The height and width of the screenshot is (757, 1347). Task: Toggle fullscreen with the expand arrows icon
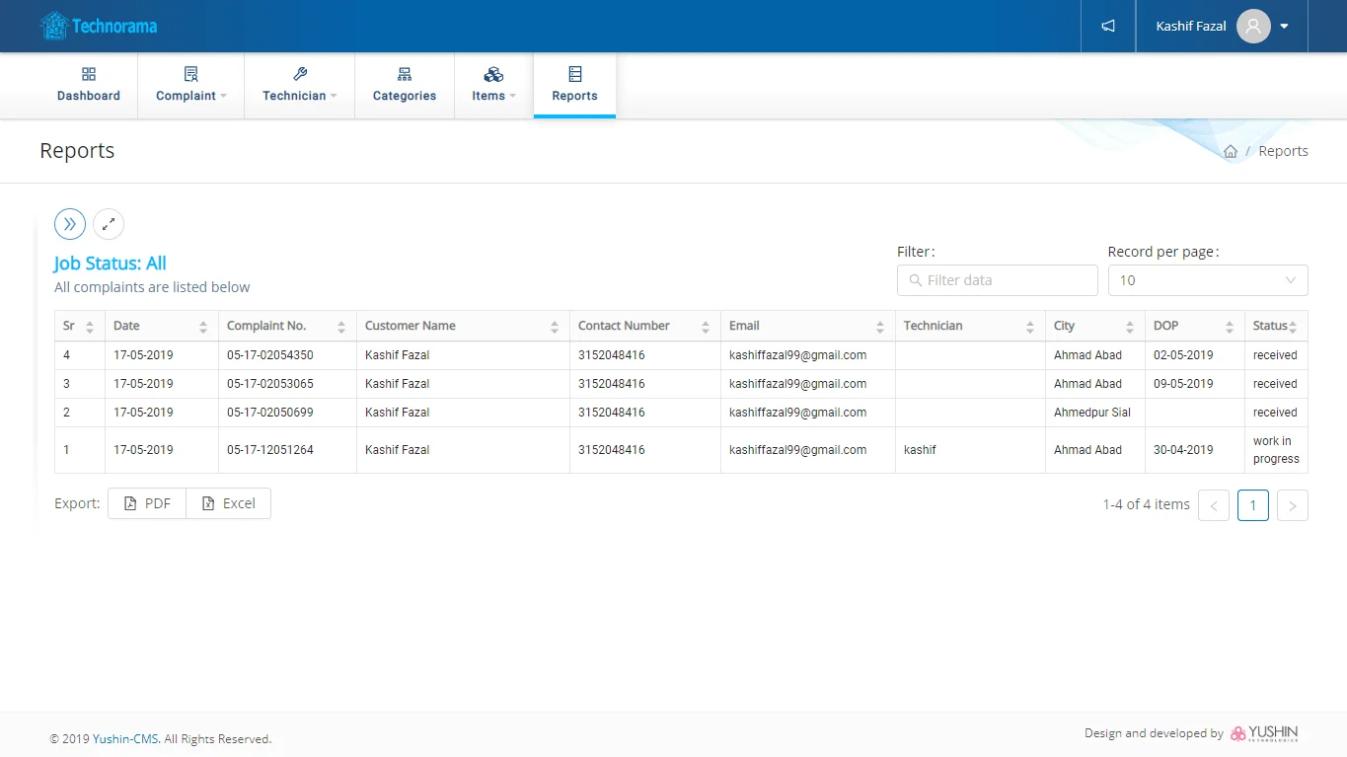point(109,224)
